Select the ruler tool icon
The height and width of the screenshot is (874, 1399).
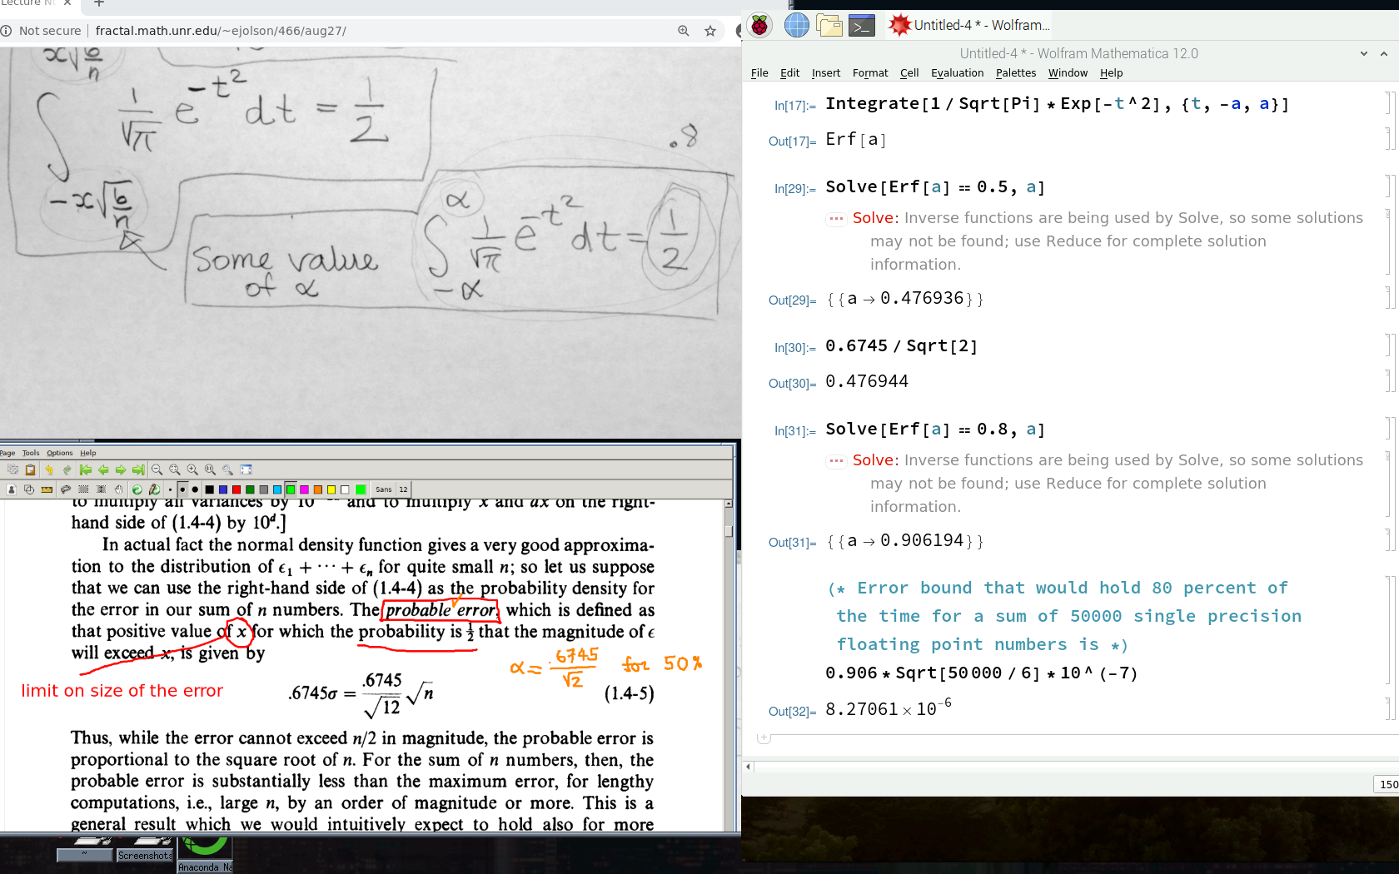(x=47, y=489)
